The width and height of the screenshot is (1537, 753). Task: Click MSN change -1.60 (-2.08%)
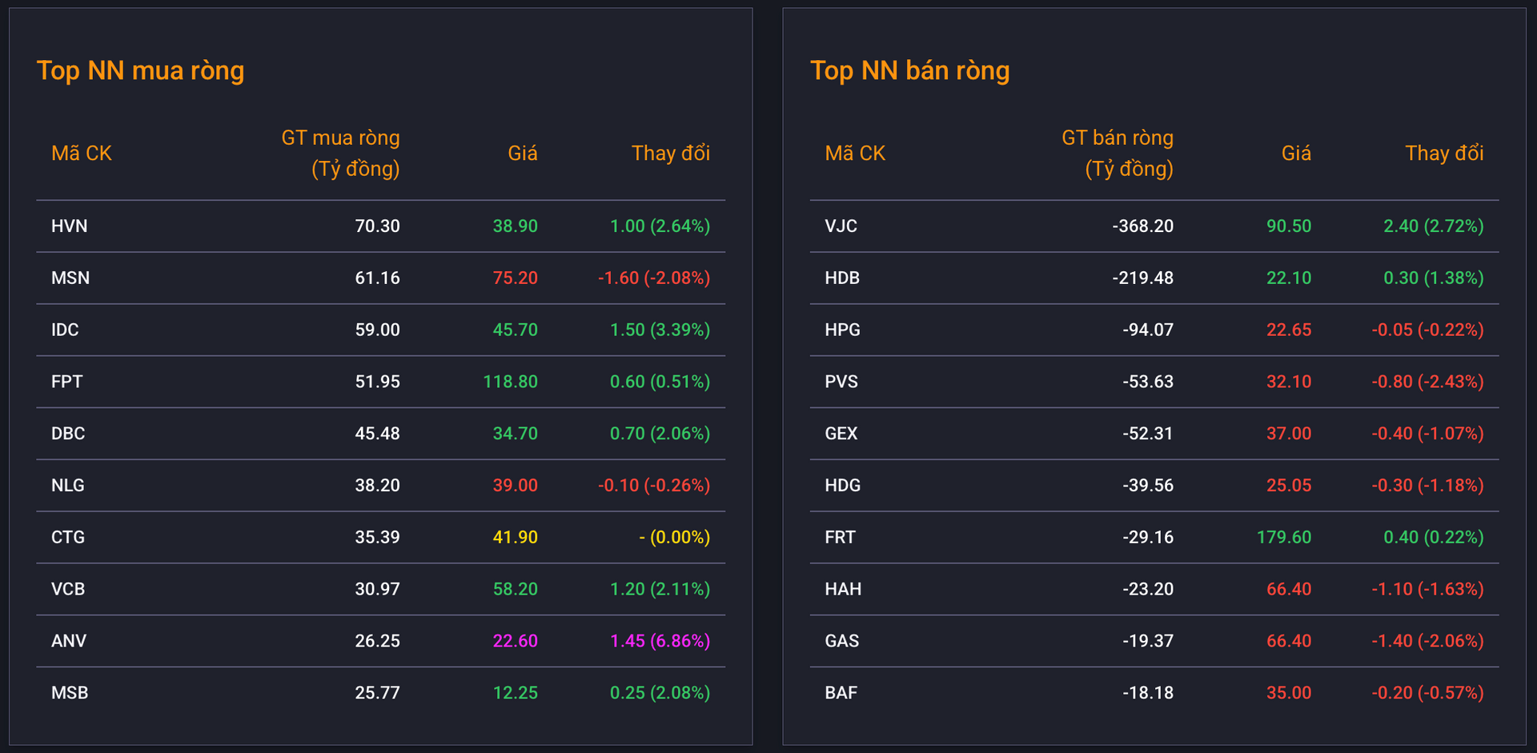click(x=654, y=278)
